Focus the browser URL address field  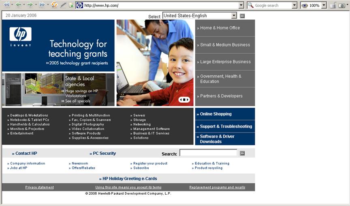coord(161,5)
